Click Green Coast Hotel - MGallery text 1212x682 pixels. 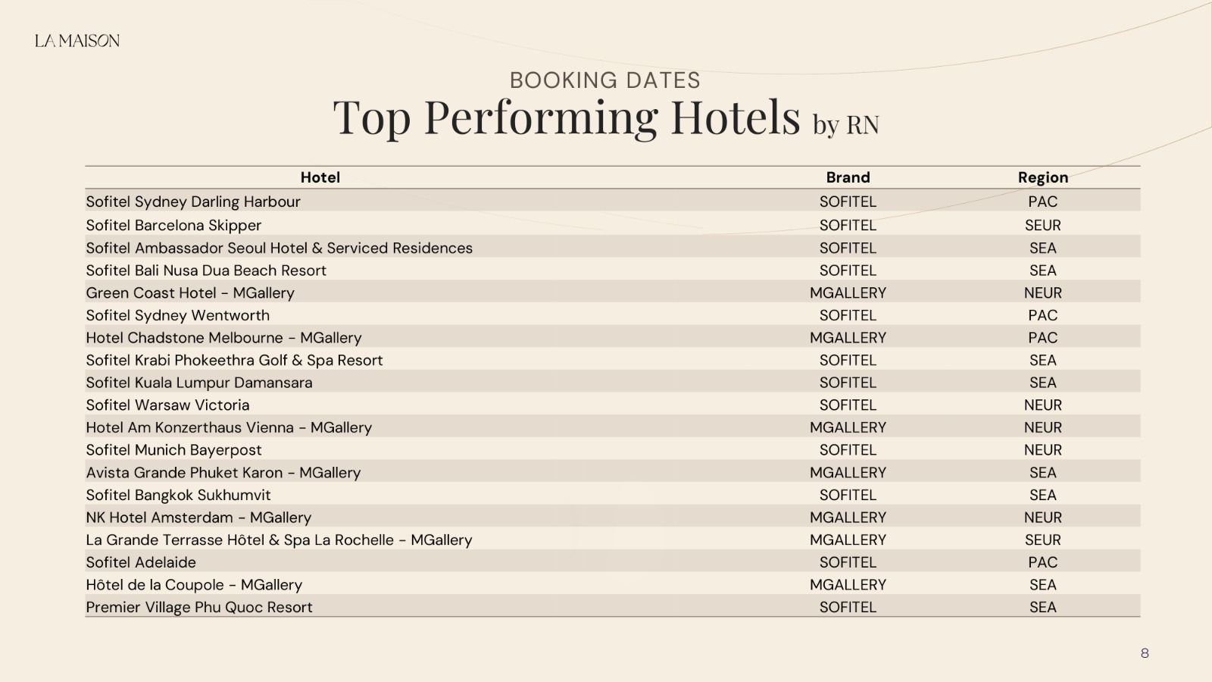(190, 293)
